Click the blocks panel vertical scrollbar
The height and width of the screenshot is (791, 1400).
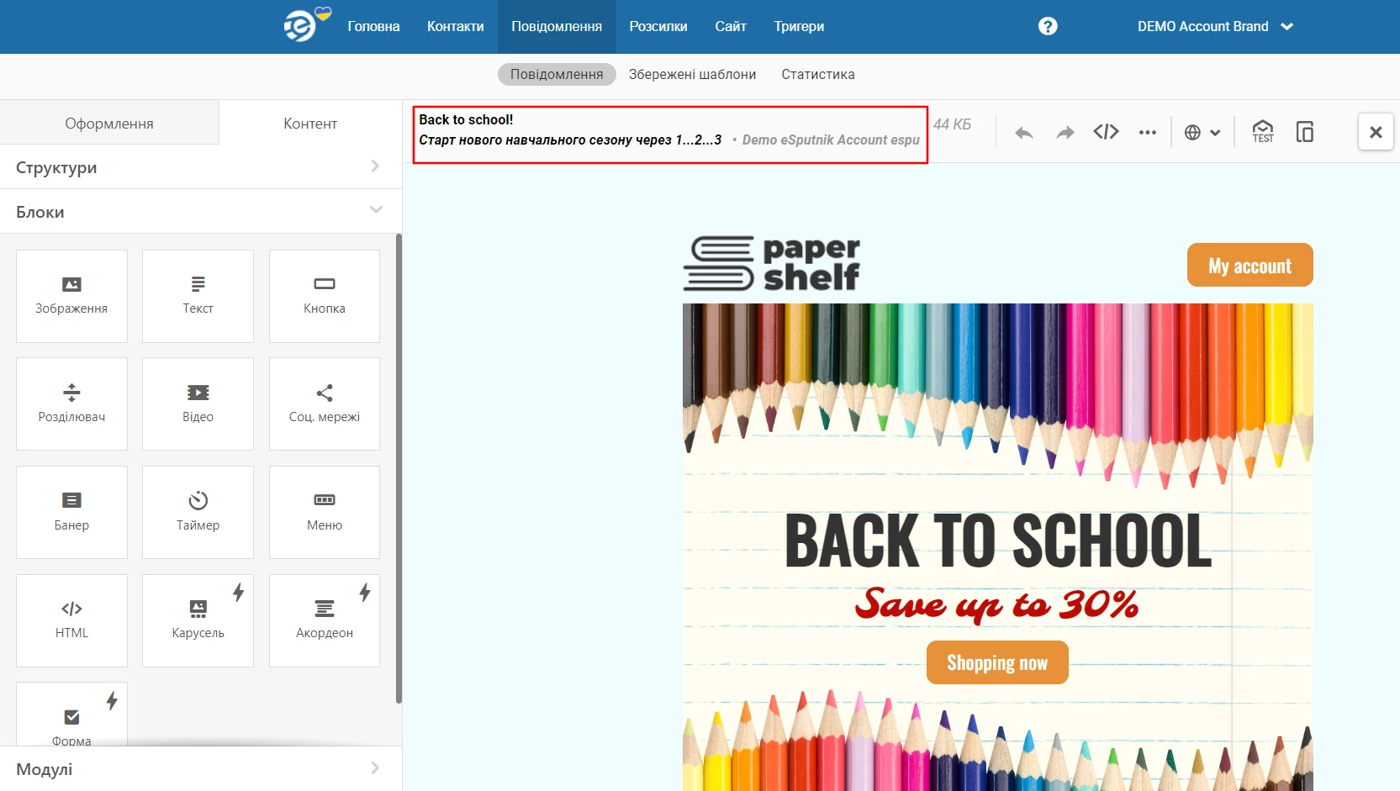[399, 468]
